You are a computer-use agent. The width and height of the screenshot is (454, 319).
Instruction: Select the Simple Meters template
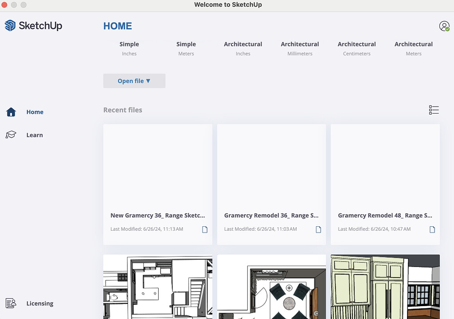pyautogui.click(x=186, y=48)
